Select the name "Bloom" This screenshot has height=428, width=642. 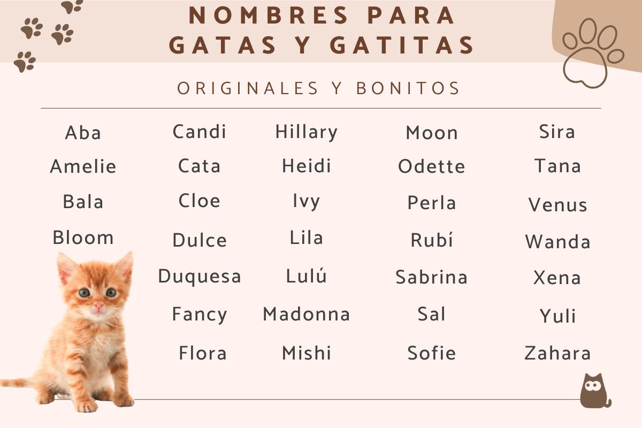point(83,238)
